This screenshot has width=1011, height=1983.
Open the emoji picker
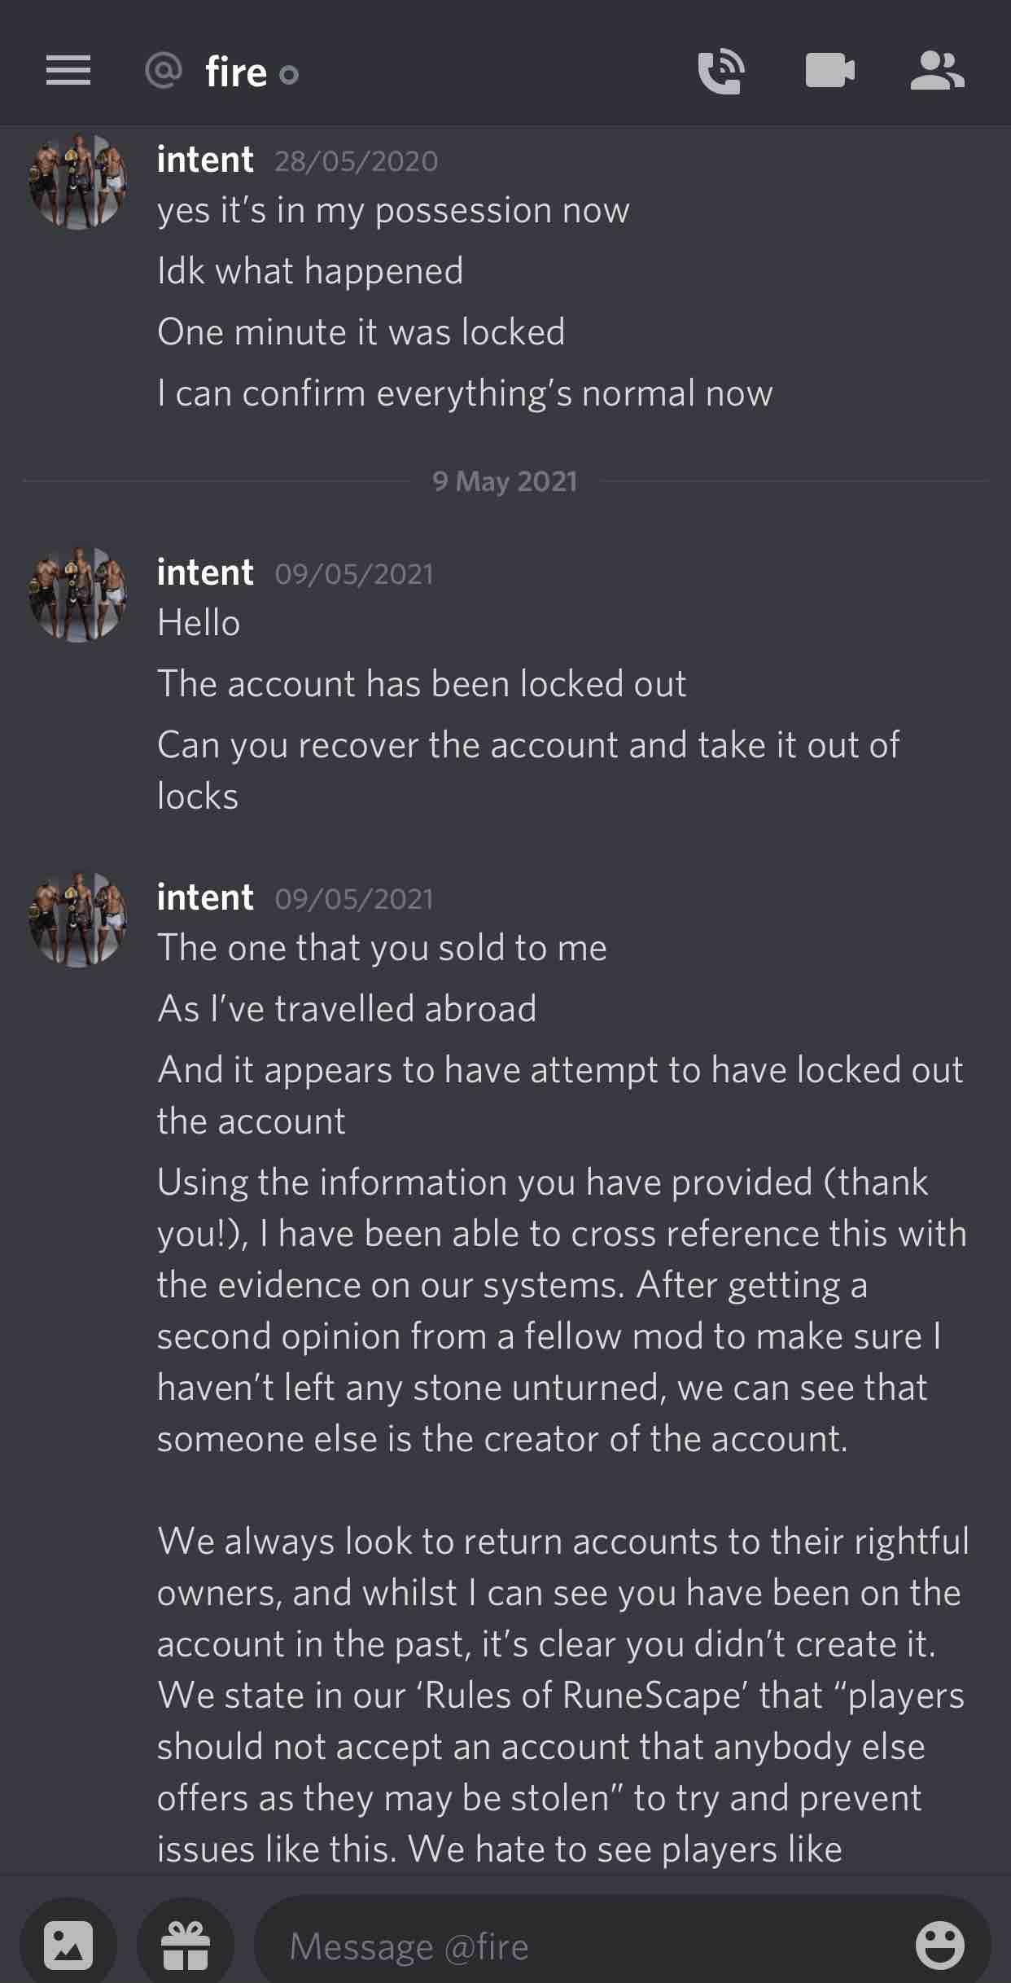939,1945
